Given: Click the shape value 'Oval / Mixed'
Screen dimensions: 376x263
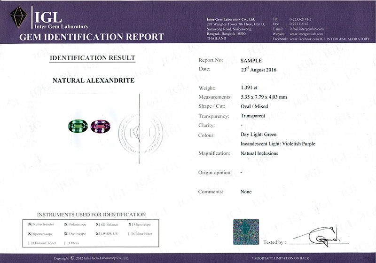Looking at the screenshot, I should [254, 106].
